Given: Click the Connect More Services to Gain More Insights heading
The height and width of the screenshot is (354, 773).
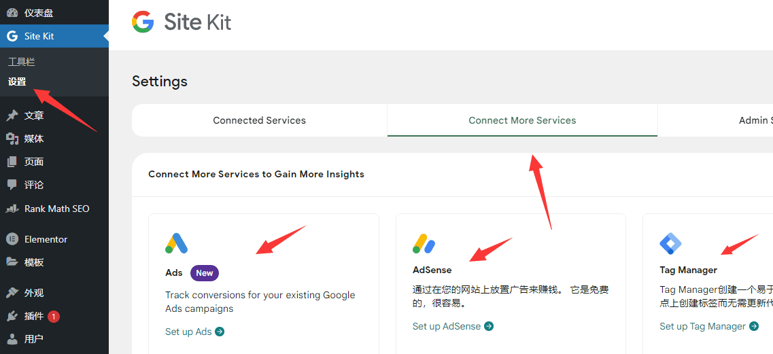Looking at the screenshot, I should pyautogui.click(x=256, y=174).
